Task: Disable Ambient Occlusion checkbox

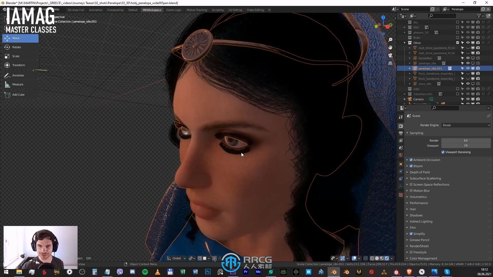Action: 411,160
